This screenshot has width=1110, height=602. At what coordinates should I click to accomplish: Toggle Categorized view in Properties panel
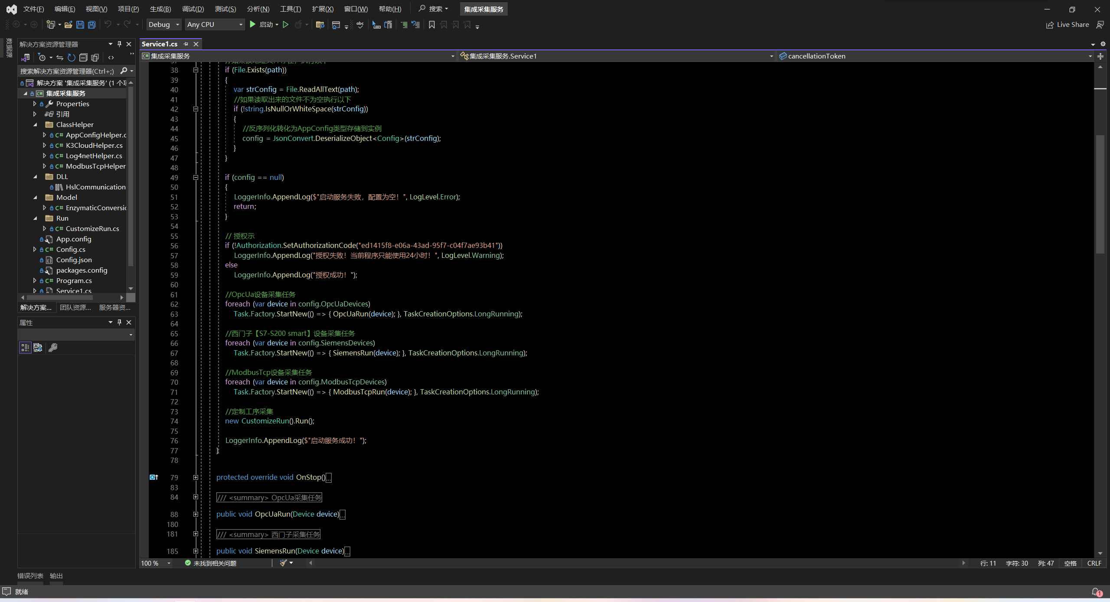(25, 348)
